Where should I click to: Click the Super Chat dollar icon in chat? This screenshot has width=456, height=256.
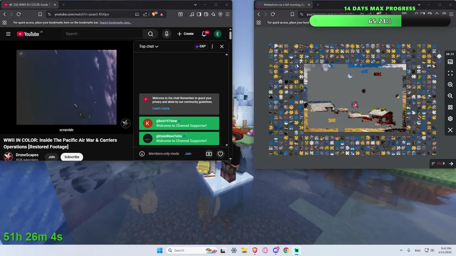[209, 154]
